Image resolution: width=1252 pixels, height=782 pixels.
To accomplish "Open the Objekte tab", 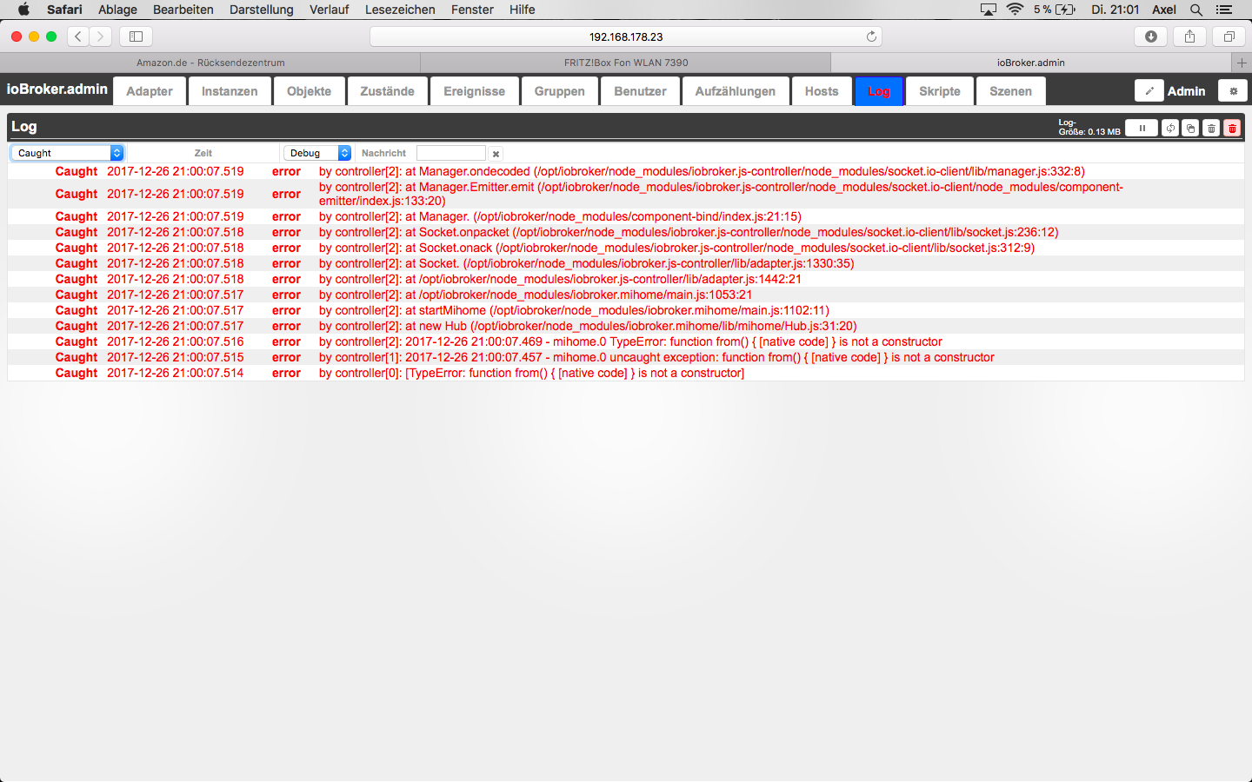I will [x=309, y=91].
